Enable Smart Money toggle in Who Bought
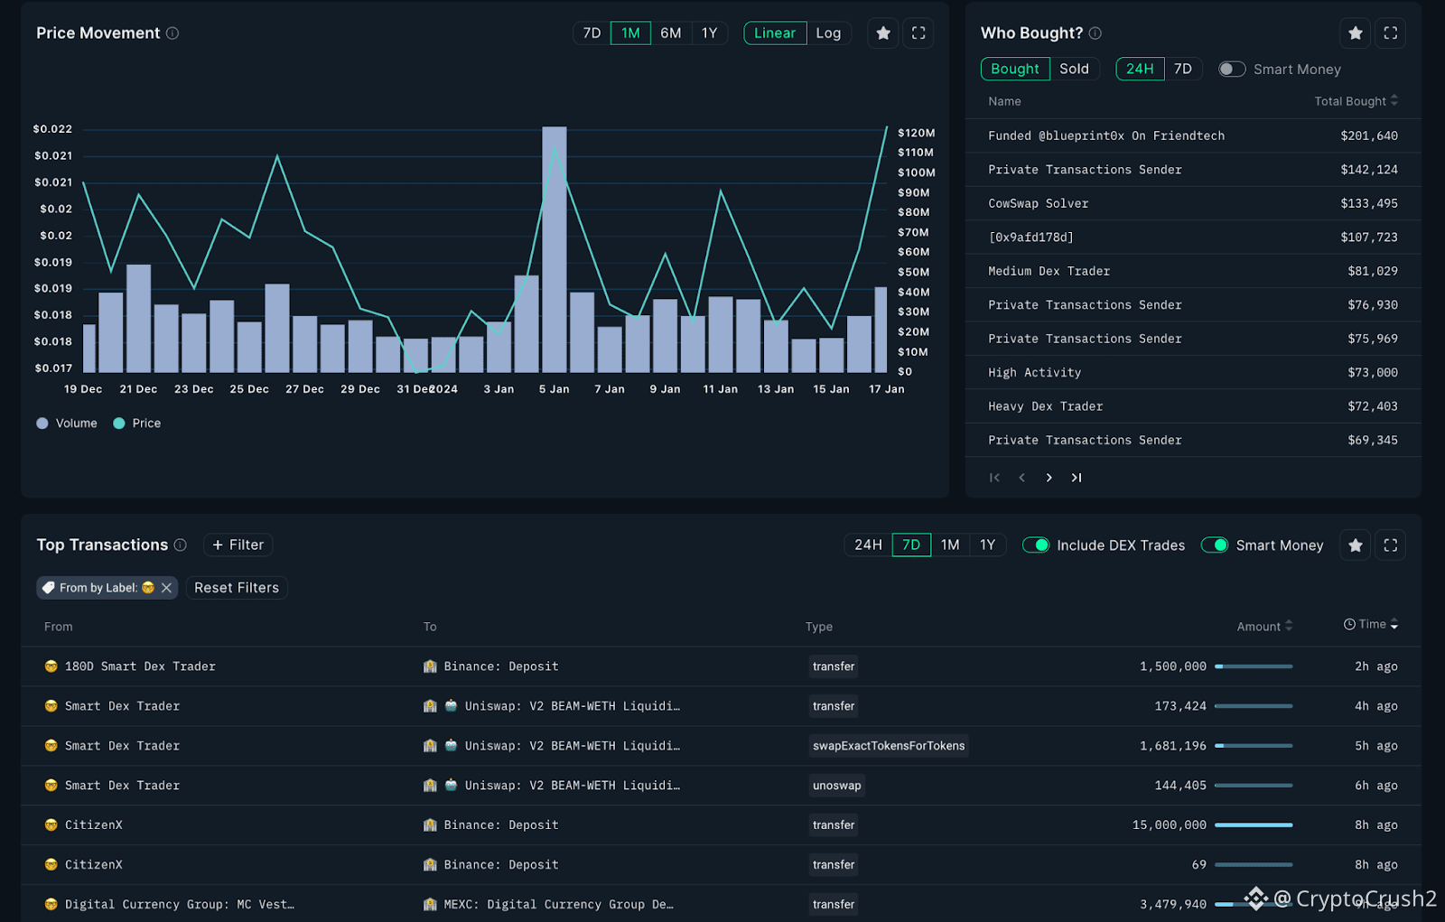Viewport: 1445px width, 922px height. (x=1232, y=70)
